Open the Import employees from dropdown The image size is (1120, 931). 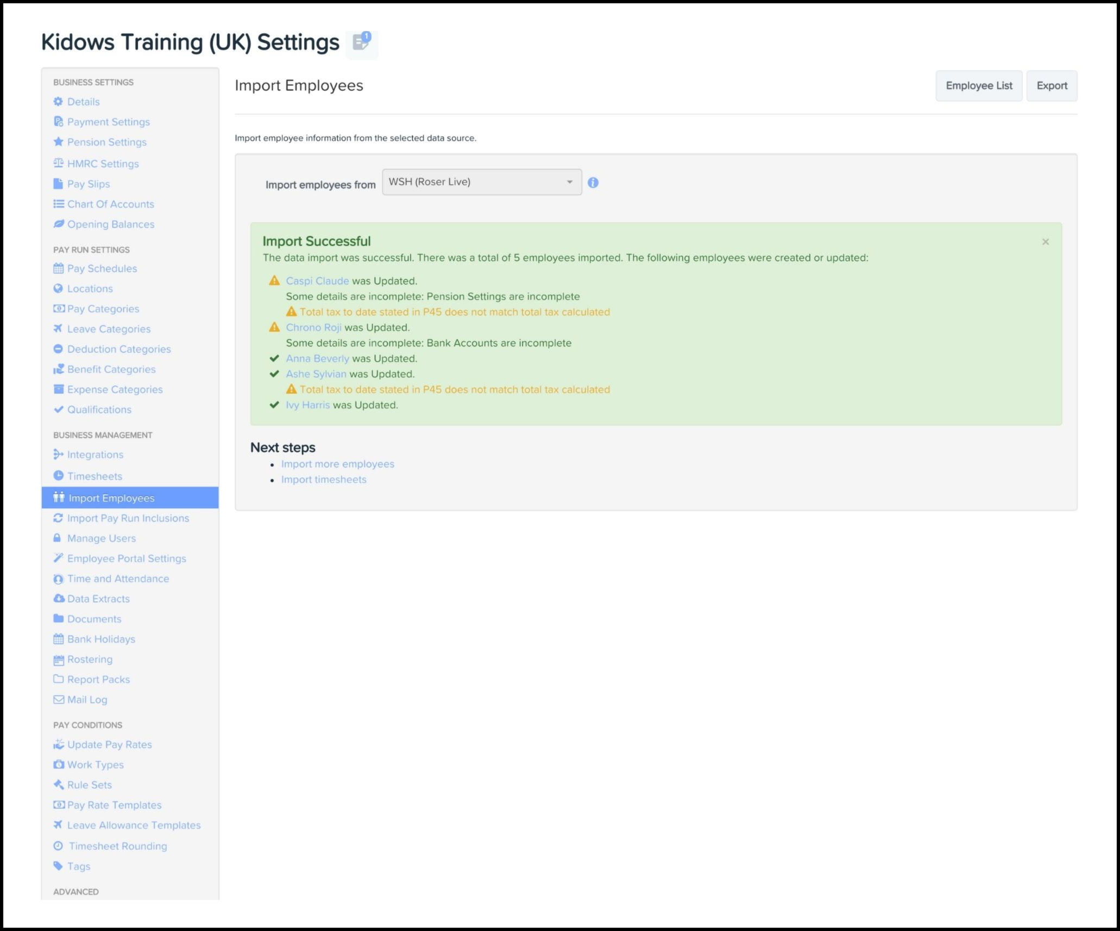pyautogui.click(x=481, y=182)
